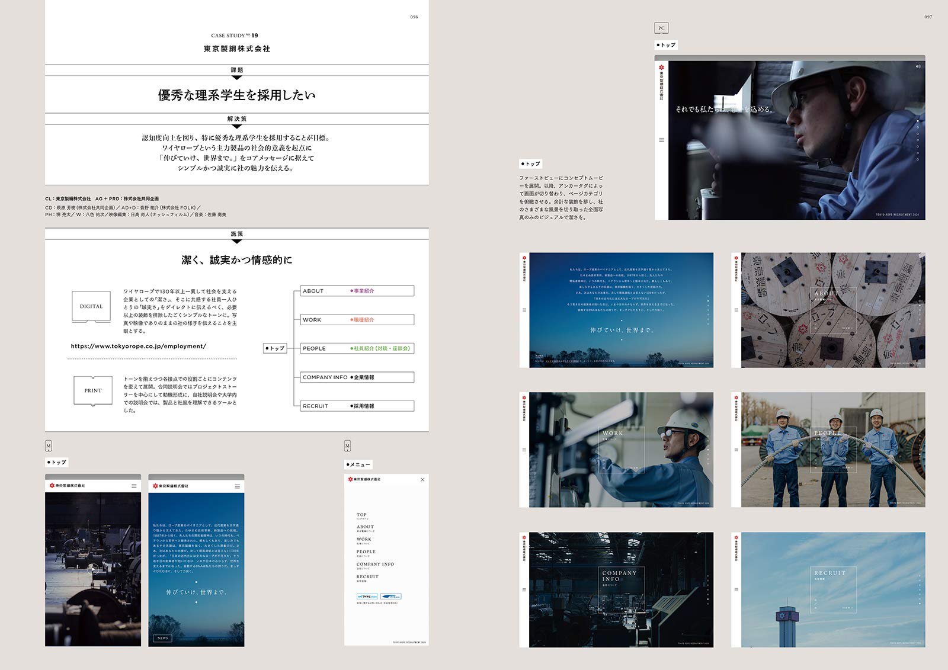Screen dimensions: 948x670
Task: Open hamburger menu on the PEOPLE screen
Action: coord(736,450)
